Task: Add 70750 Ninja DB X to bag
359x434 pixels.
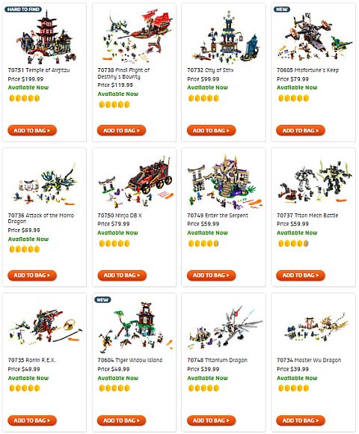Action: [122, 275]
